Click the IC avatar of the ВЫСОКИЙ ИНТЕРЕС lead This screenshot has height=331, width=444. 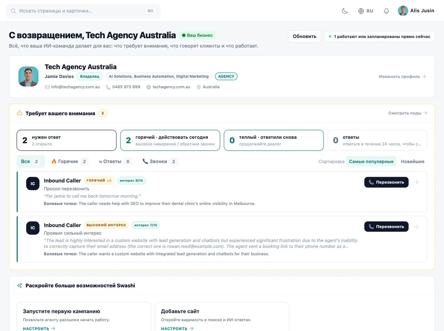(33, 228)
